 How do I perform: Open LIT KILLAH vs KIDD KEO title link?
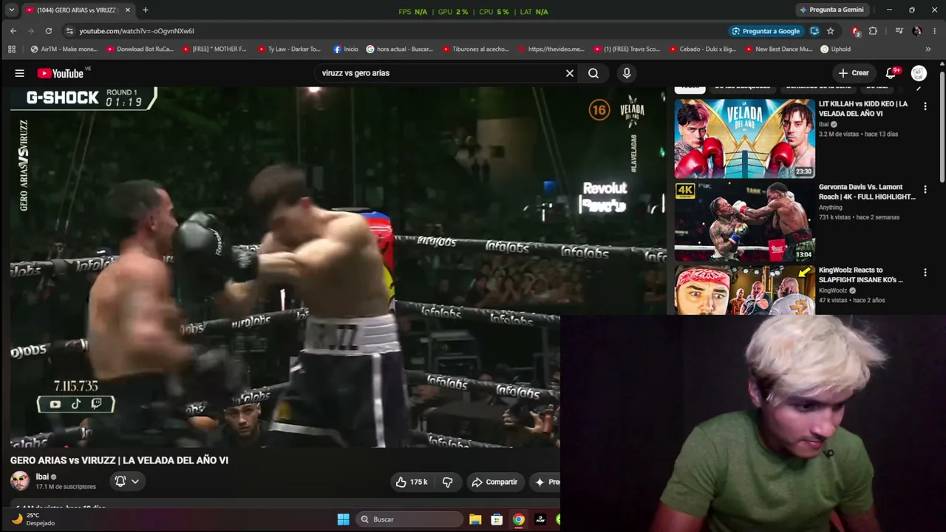coord(862,109)
